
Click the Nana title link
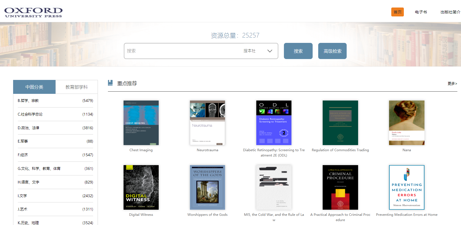click(407, 150)
